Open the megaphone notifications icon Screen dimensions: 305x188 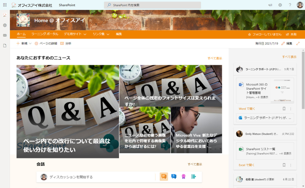pyautogui.click(x=270, y=5)
